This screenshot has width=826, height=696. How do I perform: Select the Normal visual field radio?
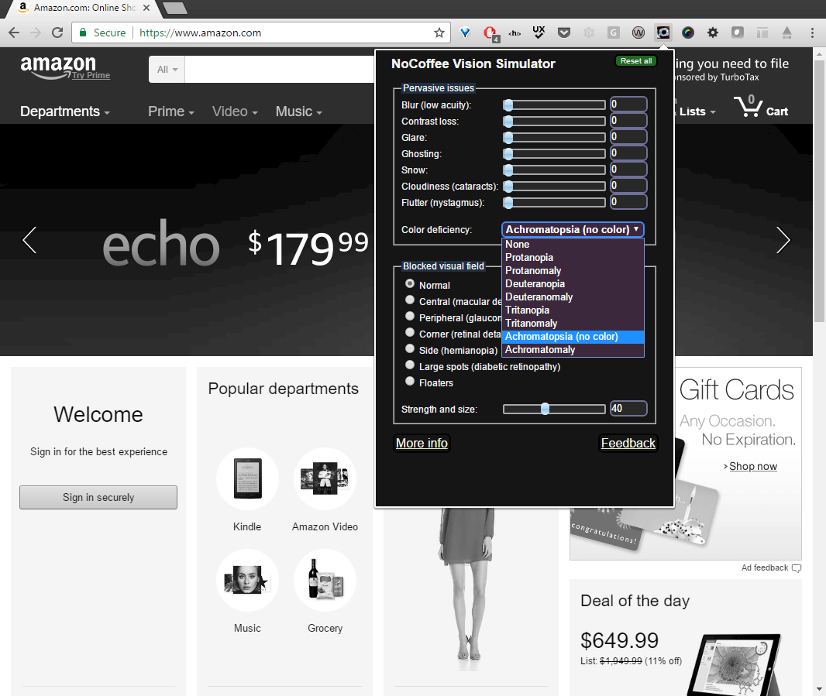(410, 284)
